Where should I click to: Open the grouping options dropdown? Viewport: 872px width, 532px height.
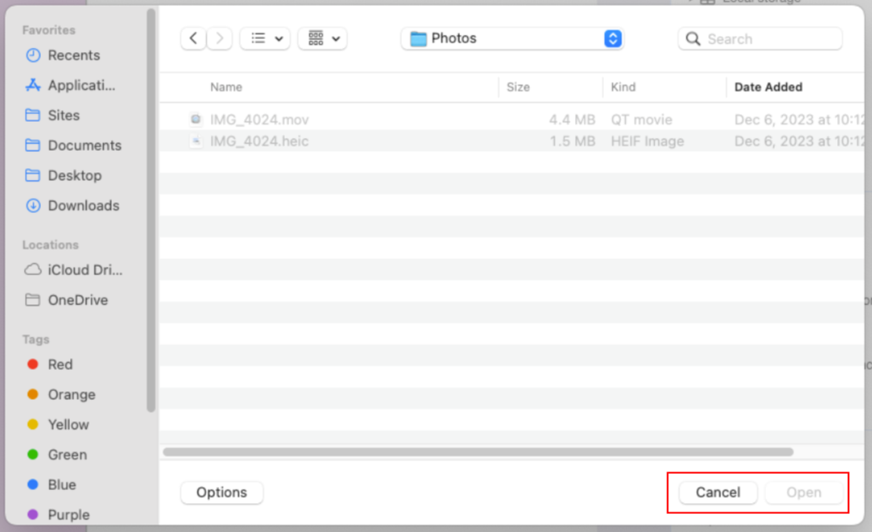point(323,38)
